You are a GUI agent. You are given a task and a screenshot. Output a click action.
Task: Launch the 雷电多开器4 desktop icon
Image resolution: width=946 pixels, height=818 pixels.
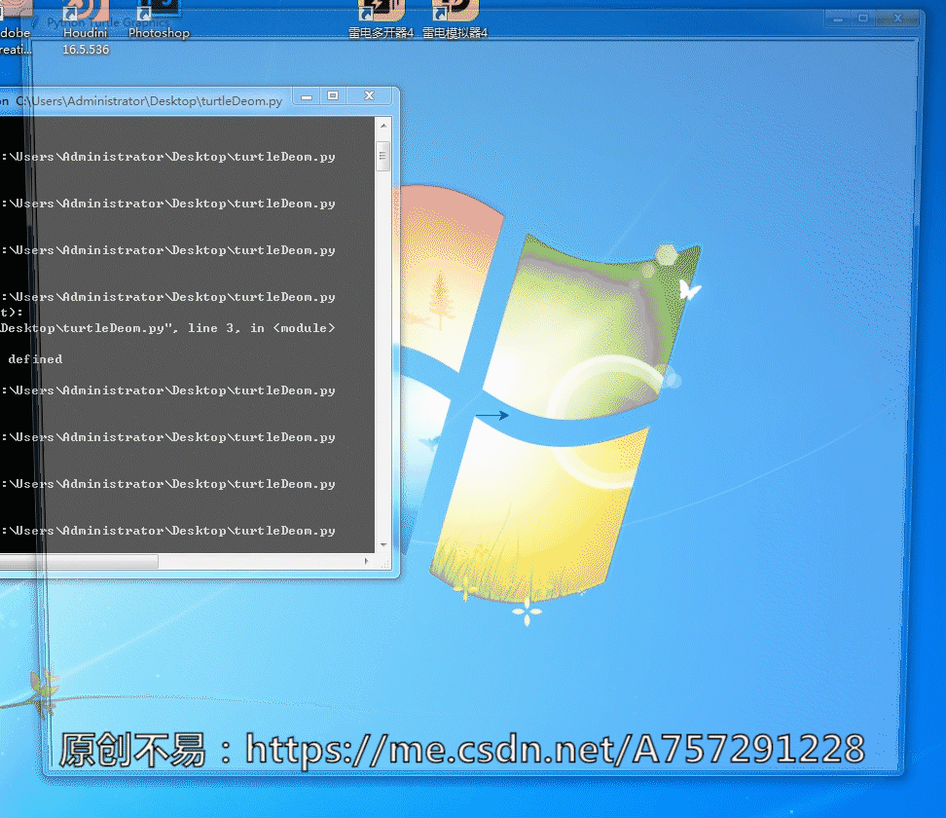381,19
